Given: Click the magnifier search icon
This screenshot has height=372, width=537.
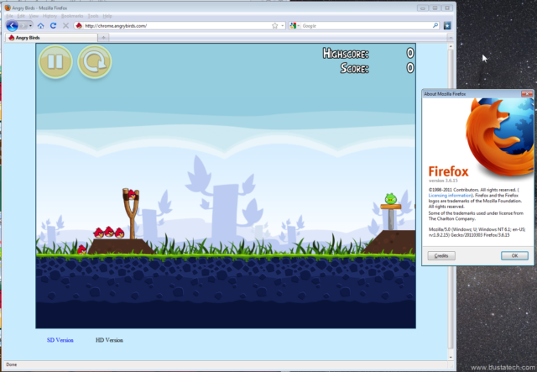Looking at the screenshot, I should pyautogui.click(x=435, y=25).
